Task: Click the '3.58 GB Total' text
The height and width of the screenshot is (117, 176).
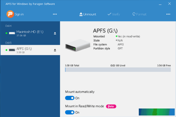Action: (72, 65)
